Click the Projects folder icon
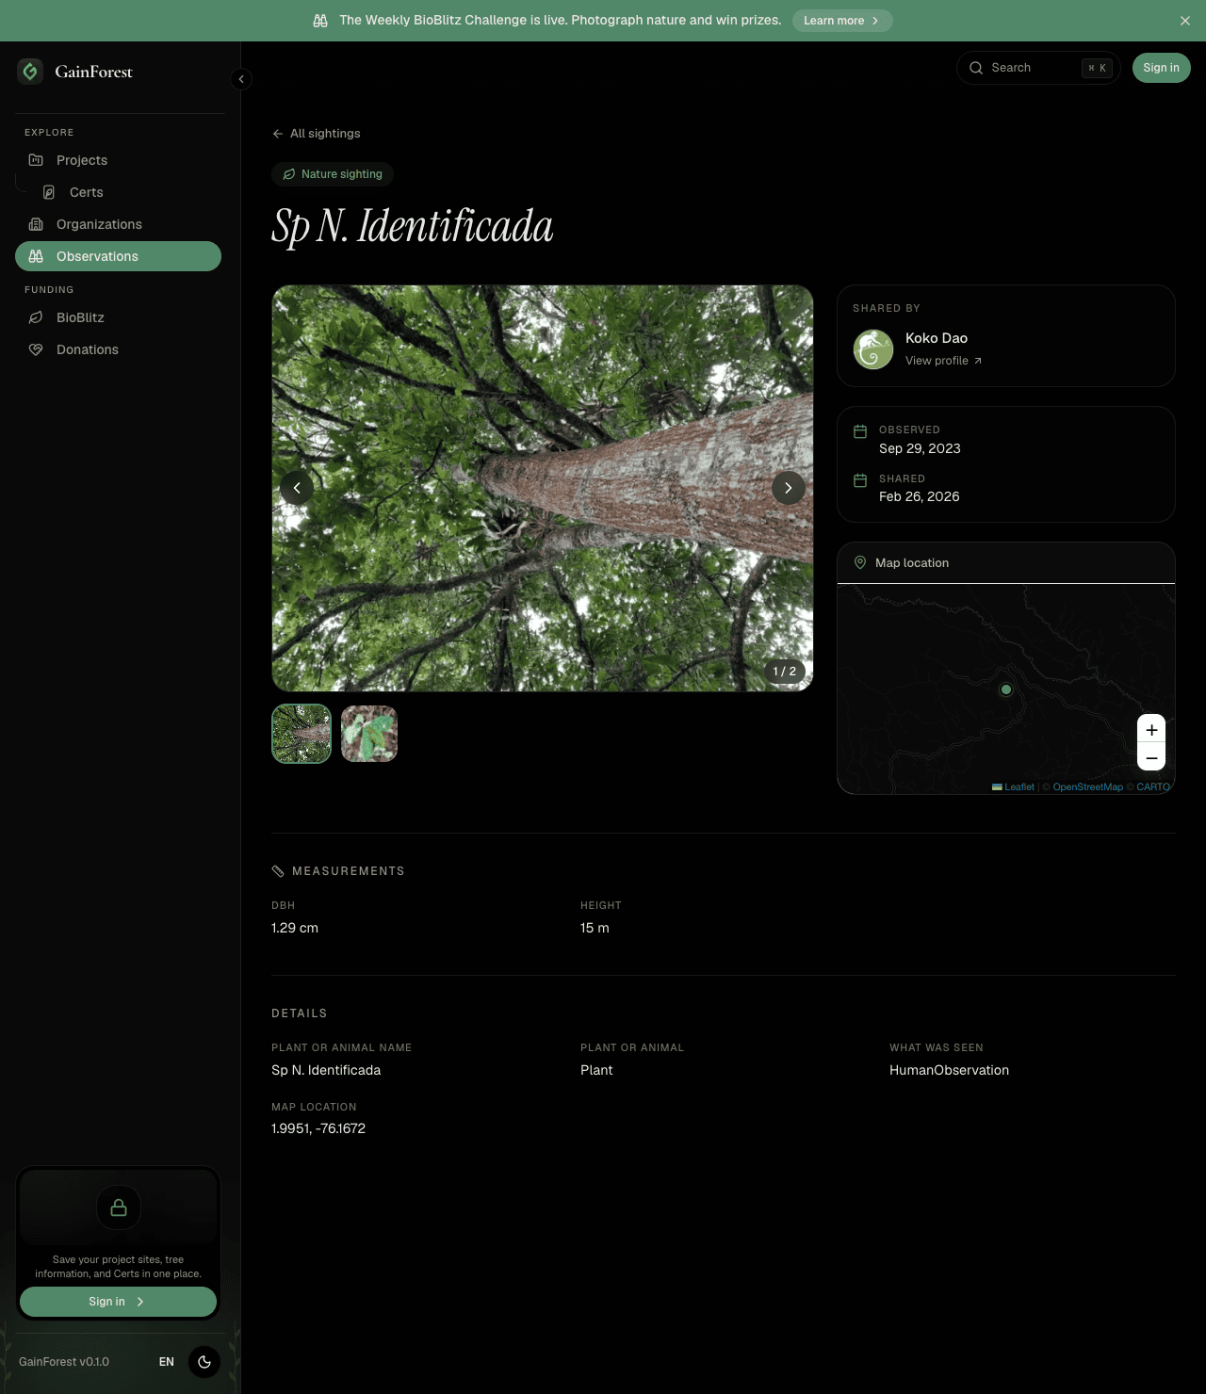Image resolution: width=1206 pixels, height=1394 pixels. click(x=36, y=160)
